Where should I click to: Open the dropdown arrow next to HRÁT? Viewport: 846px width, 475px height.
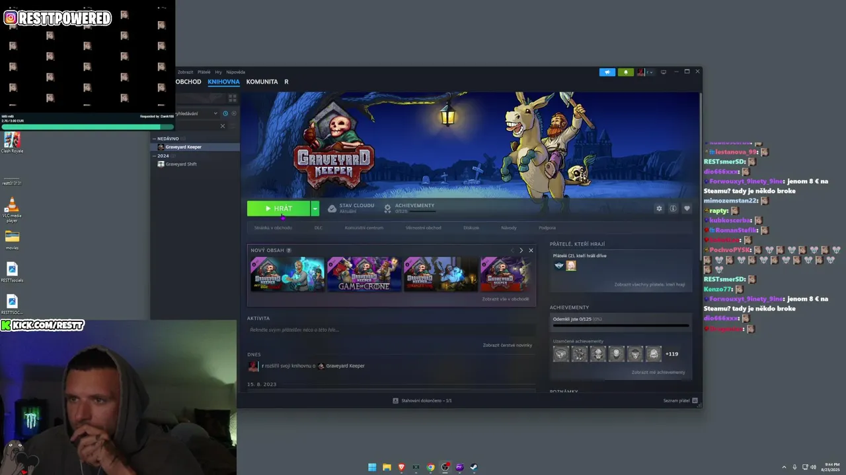tap(315, 208)
